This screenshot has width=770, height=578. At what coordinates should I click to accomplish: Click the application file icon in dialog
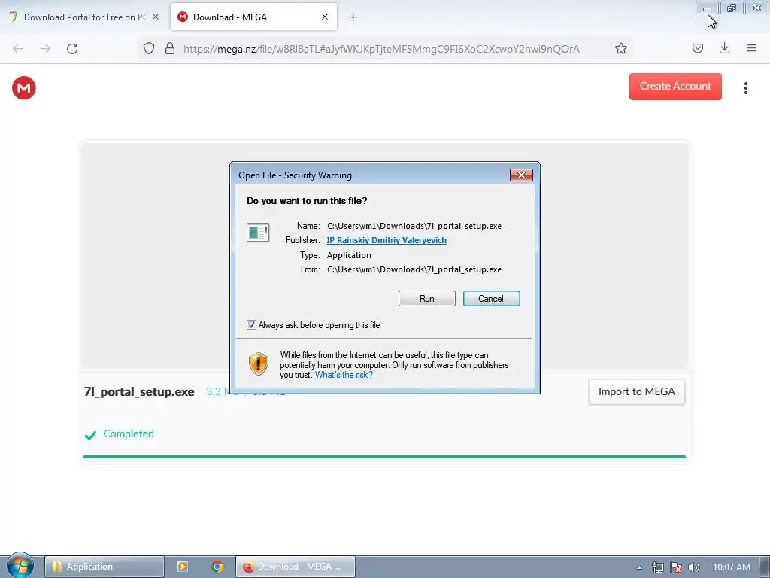(x=258, y=232)
